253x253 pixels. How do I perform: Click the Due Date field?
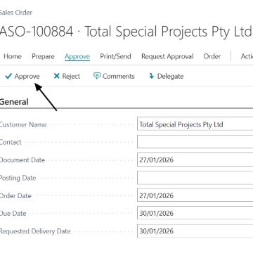coord(195,213)
